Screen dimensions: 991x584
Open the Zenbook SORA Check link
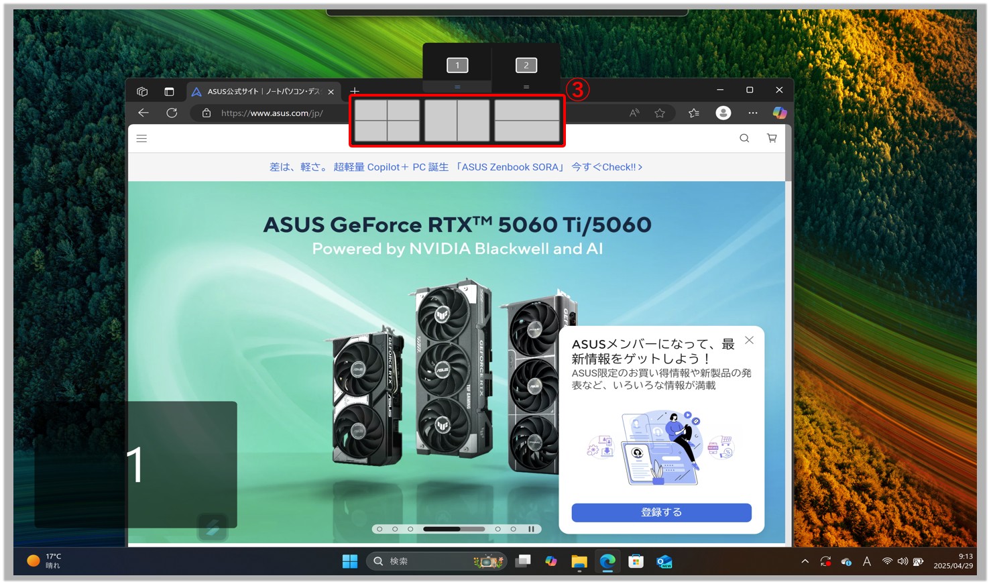[456, 167]
